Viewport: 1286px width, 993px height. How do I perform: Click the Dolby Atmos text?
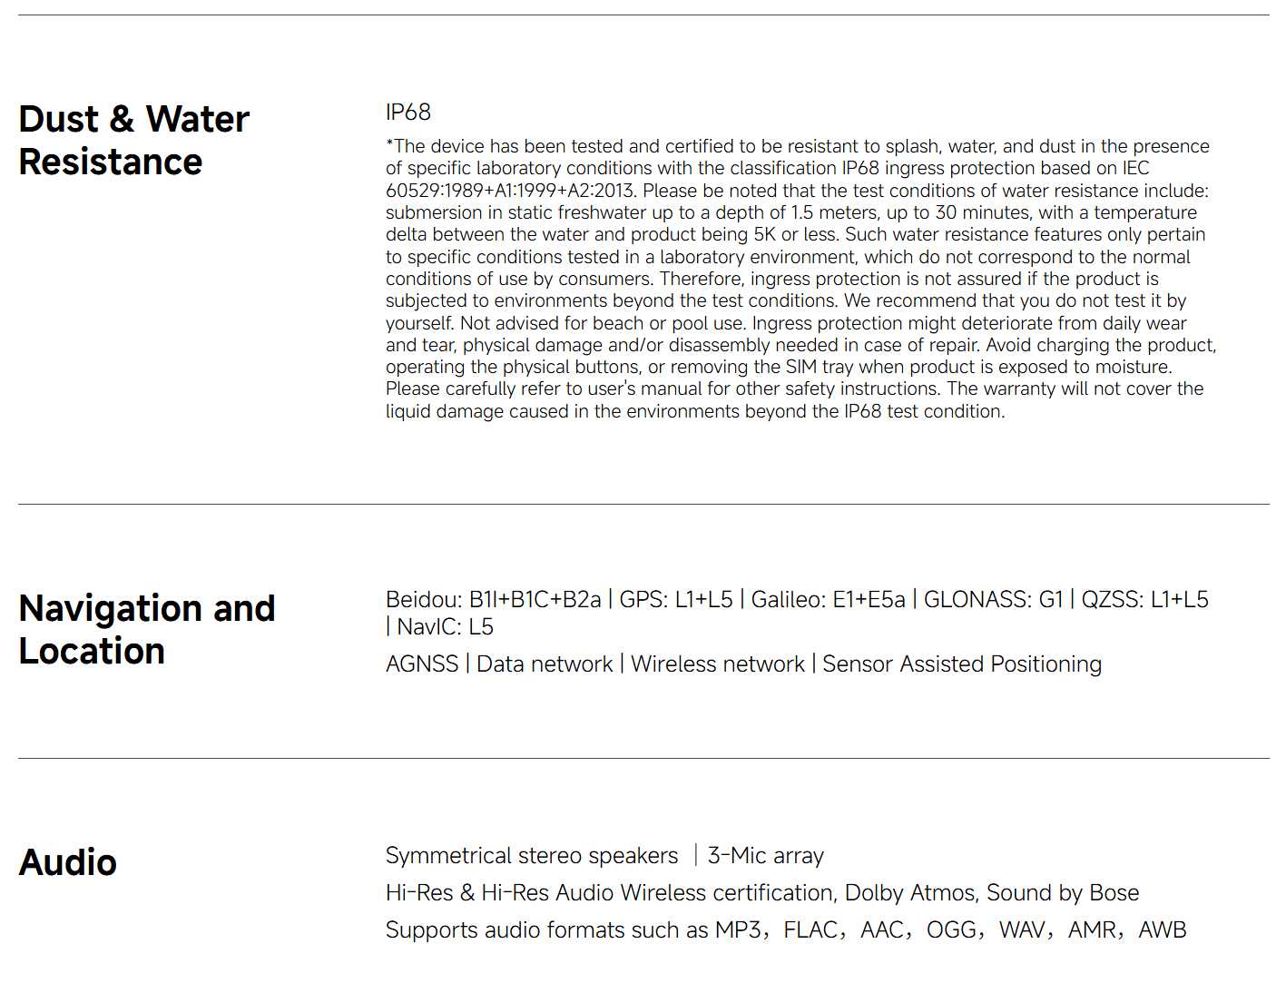click(910, 893)
